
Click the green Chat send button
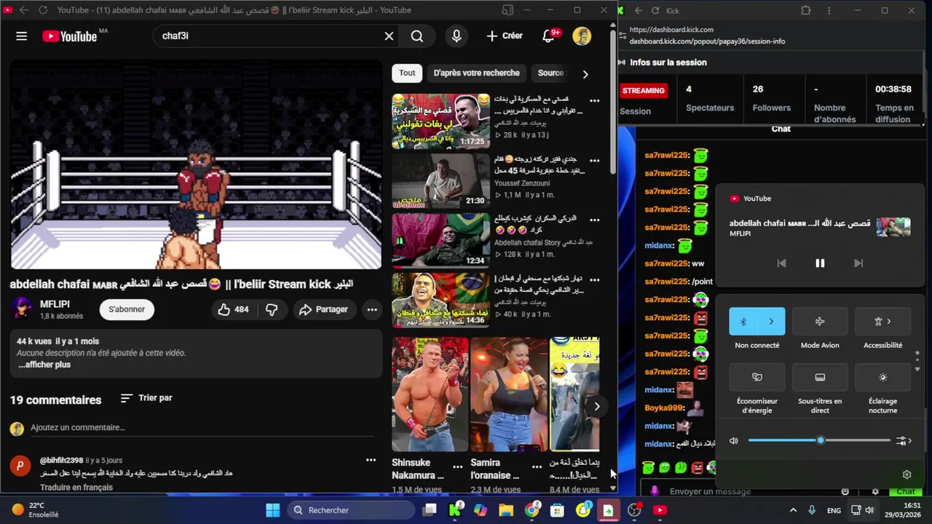(x=905, y=491)
